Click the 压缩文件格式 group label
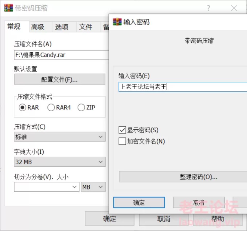 [35, 97]
